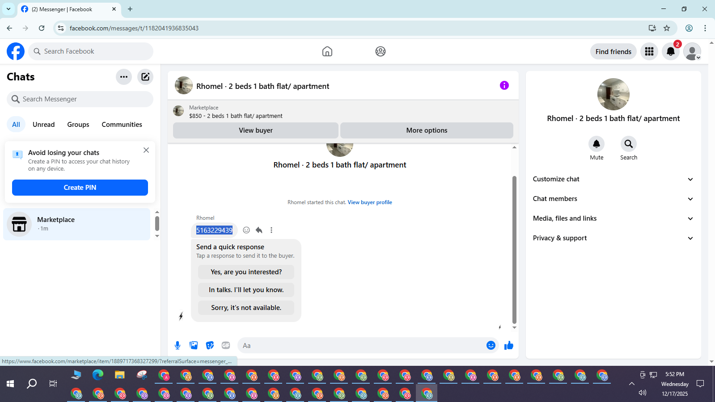This screenshot has height=402, width=715.
Task: Open the account profile avatar menu
Action: pos(692,51)
